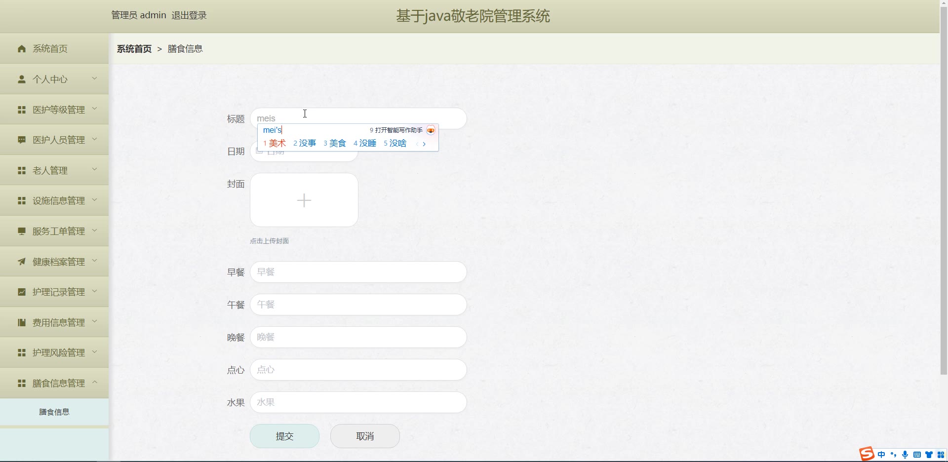Collapse 膳食信息管理 chevron
This screenshot has height=462, width=948.
click(95, 382)
